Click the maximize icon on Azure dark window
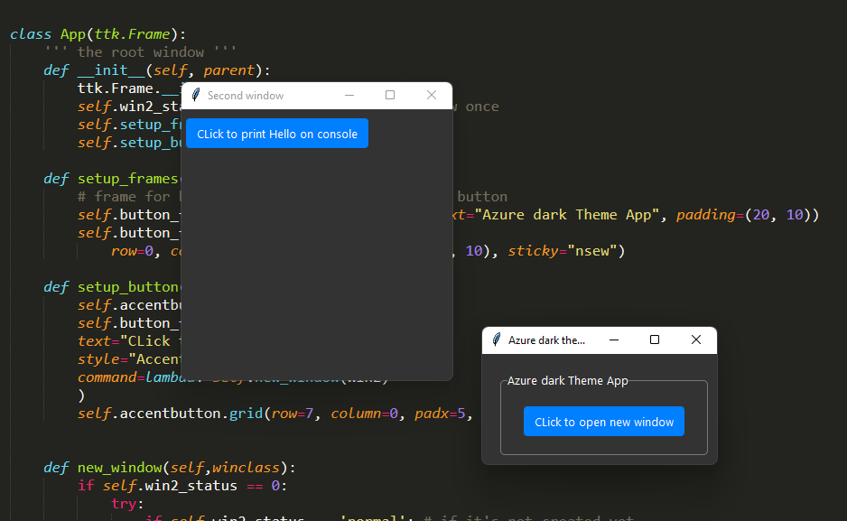The width and height of the screenshot is (847, 521). pyautogui.click(x=655, y=340)
